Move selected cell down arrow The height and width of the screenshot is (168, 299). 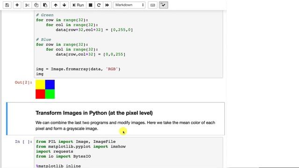coord(64,5)
